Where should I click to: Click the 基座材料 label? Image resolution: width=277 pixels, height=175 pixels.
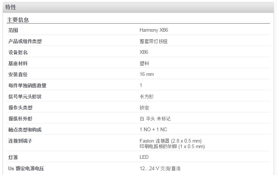(x=18, y=63)
